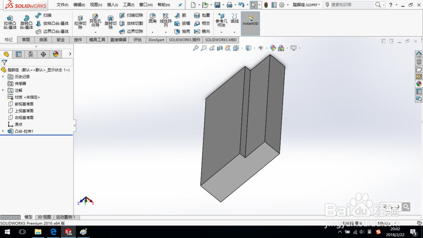
Task: Select the Intersect (相交) tool
Action: point(202,23)
